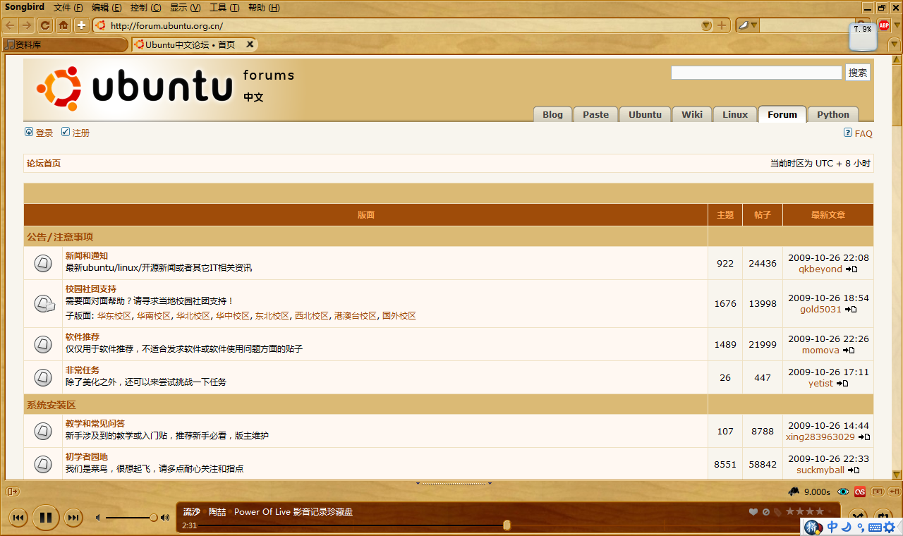Click the forum search input field

[x=756, y=73]
